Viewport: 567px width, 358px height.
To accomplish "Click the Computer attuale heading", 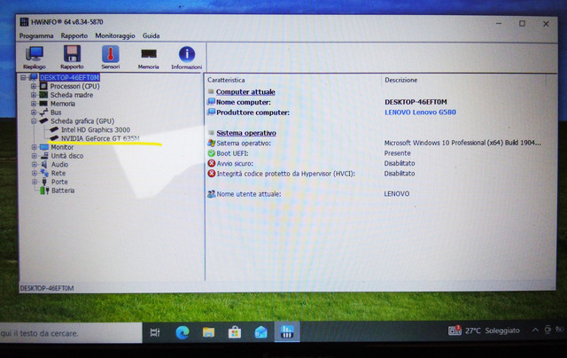I will click(x=245, y=92).
